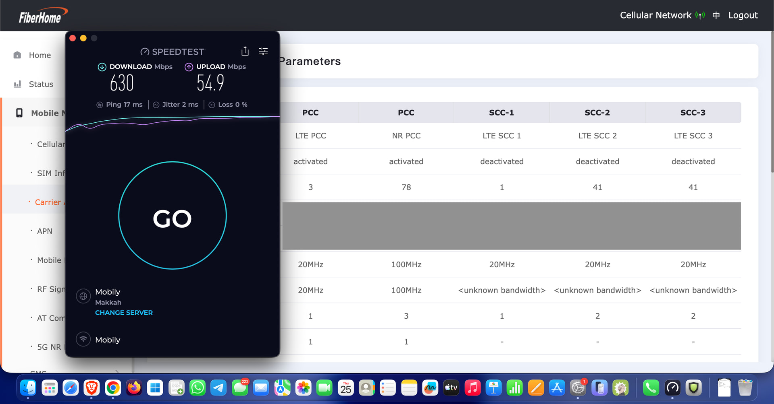Open Telegram from the dock
The image size is (774, 404).
(218, 388)
